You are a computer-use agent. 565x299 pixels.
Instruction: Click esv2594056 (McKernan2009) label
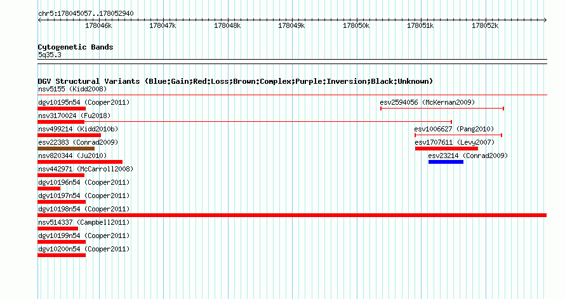click(427, 102)
